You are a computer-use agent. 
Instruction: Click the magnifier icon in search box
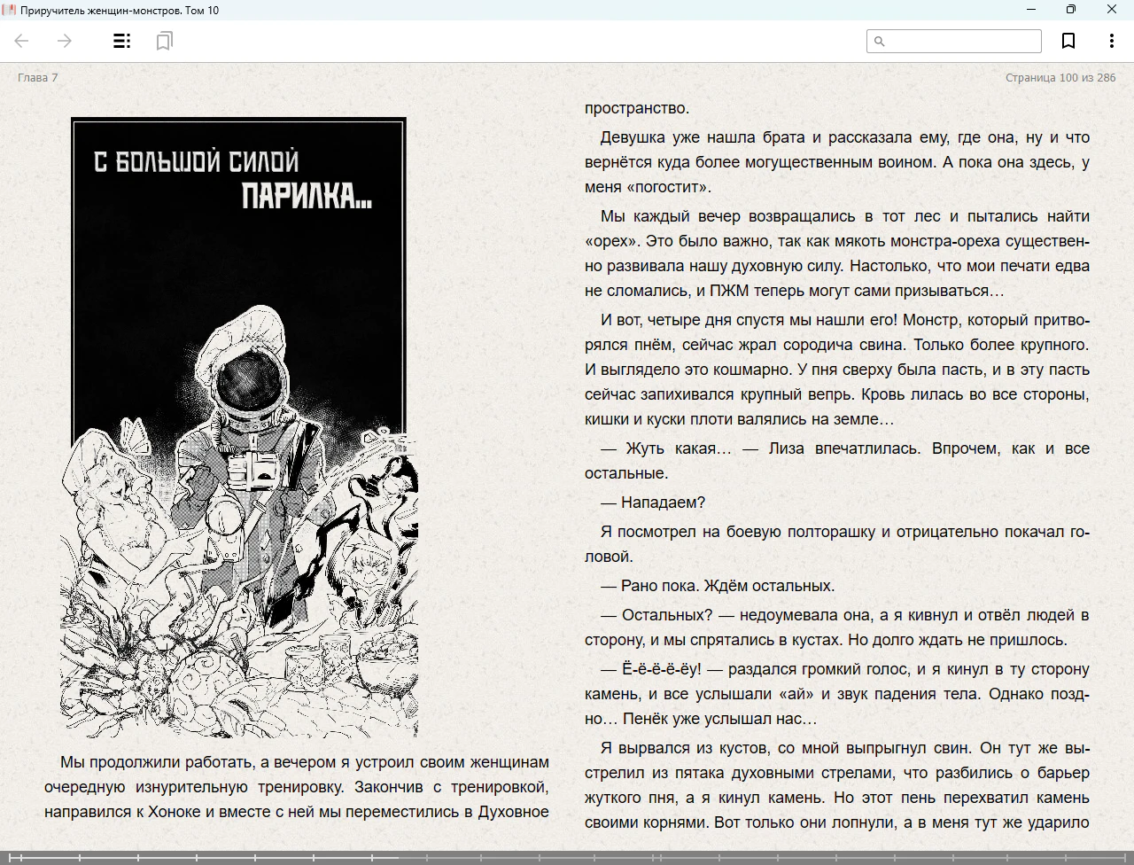880,41
